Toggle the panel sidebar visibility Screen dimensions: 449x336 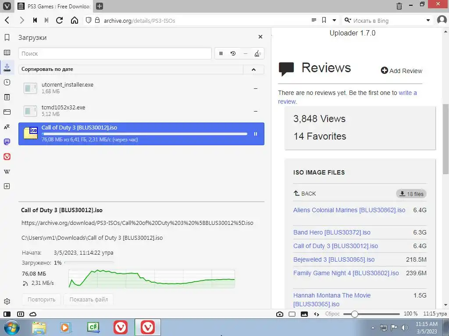(7, 314)
